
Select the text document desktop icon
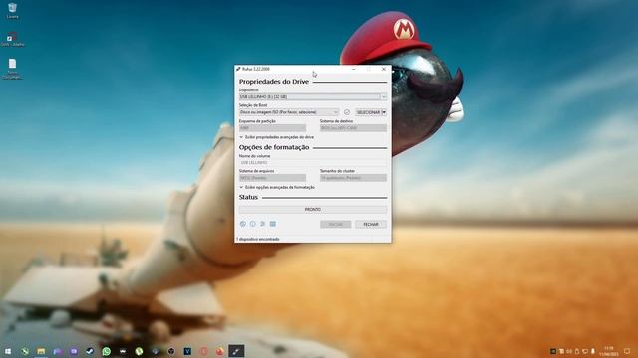point(12,68)
